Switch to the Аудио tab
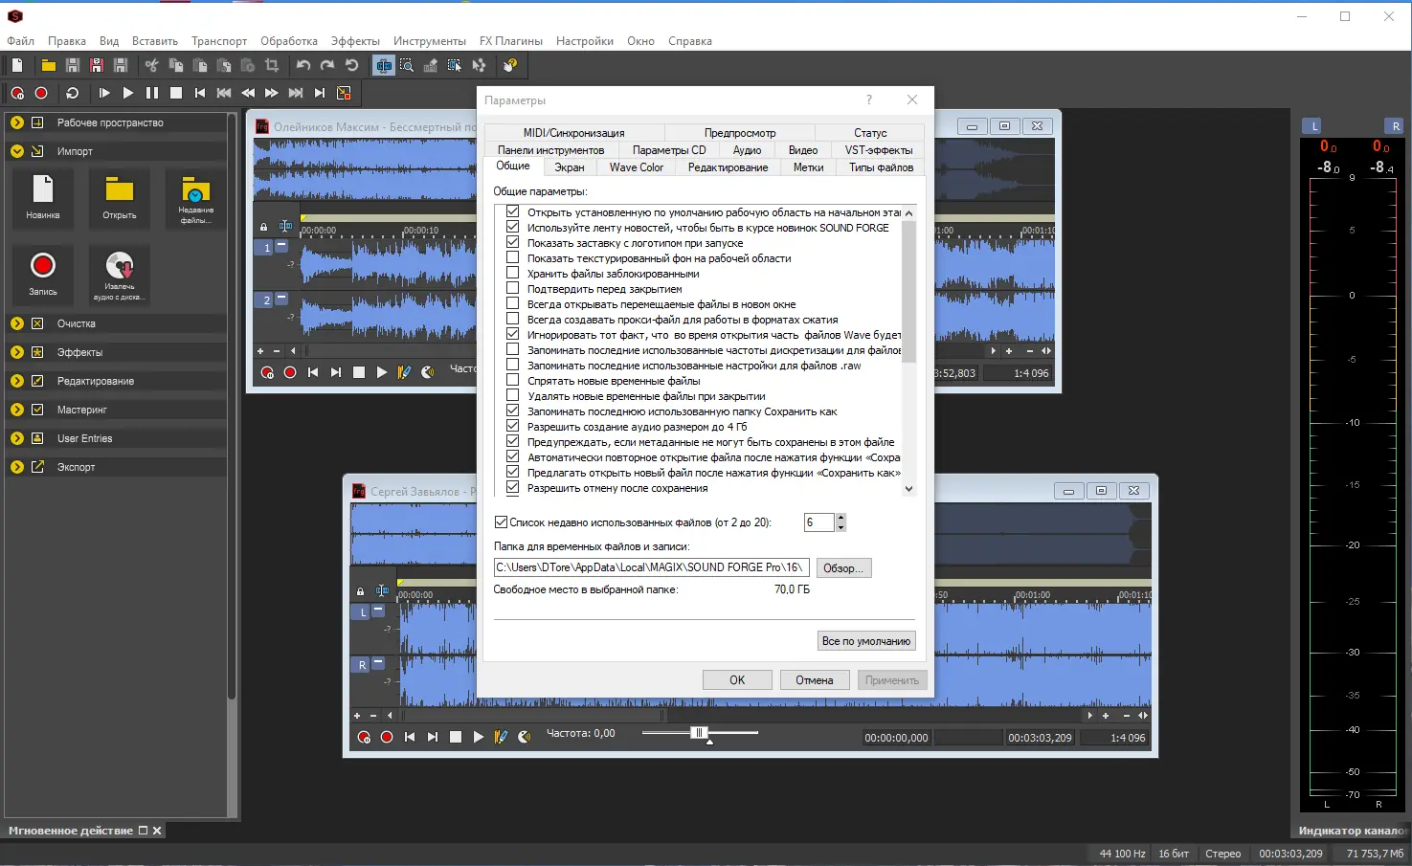The height and width of the screenshot is (866, 1412). 747,150
